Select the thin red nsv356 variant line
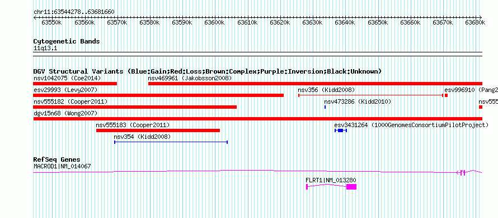The width and height of the screenshot is (498, 218). coord(370,95)
